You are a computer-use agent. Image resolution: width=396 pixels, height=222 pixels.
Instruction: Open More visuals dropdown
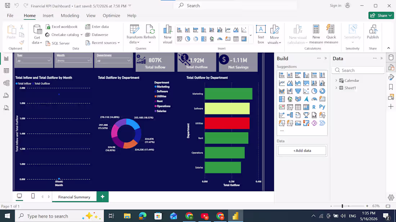coord(274,34)
